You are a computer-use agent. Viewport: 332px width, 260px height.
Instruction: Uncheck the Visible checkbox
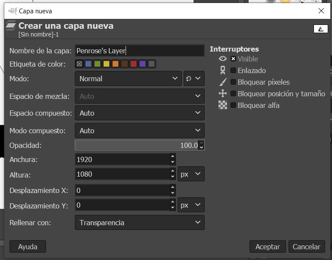click(233, 58)
